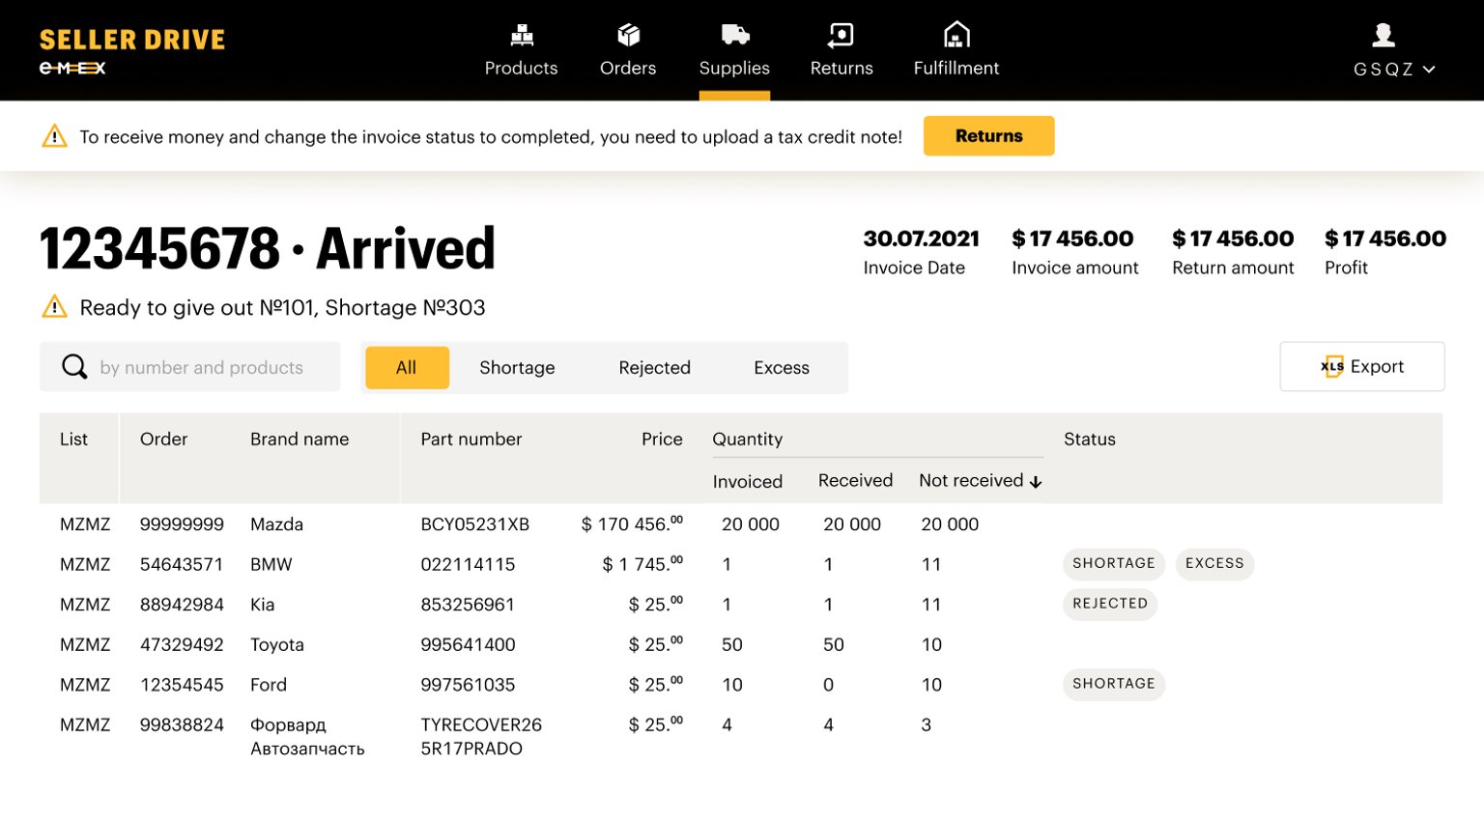Click the SHORTAGE tag on Ford row
Image resolution: width=1484 pixels, height=821 pixels.
[x=1114, y=684]
